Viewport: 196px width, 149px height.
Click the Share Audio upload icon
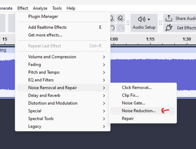coord(169,19)
